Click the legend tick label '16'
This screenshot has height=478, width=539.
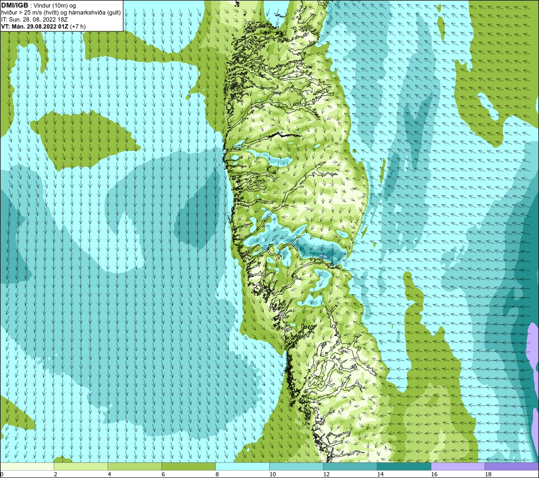pyautogui.click(x=434, y=475)
